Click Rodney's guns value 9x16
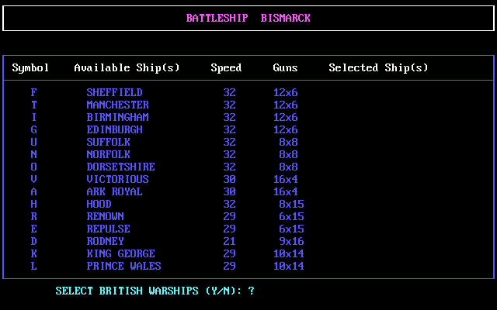 pyautogui.click(x=292, y=241)
